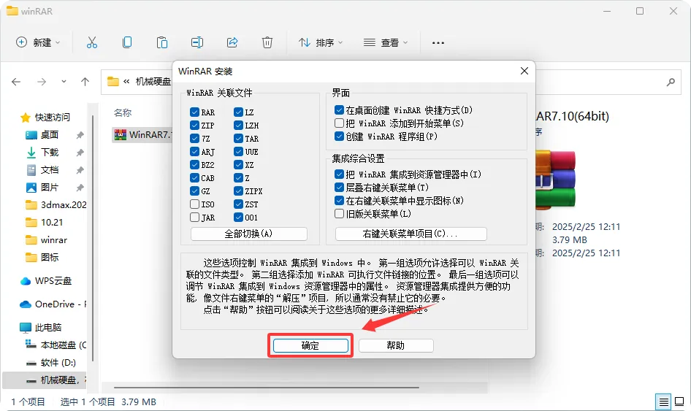The width and height of the screenshot is (691, 411).
Task: Click the search magnifier icon in Explorer
Action: pos(671,82)
